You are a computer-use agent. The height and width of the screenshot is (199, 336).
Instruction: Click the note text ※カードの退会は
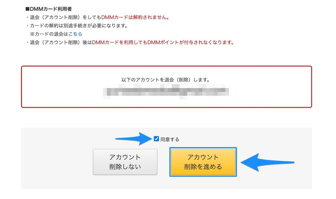click(49, 34)
